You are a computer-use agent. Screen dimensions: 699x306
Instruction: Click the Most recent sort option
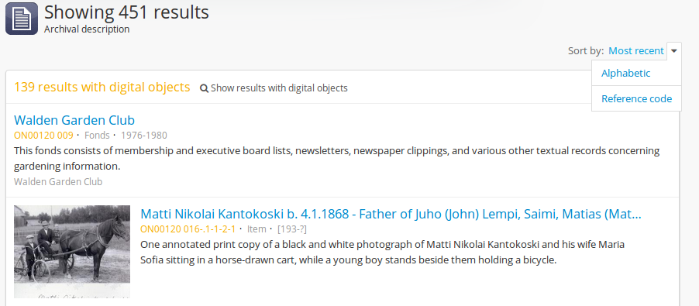[x=636, y=51]
